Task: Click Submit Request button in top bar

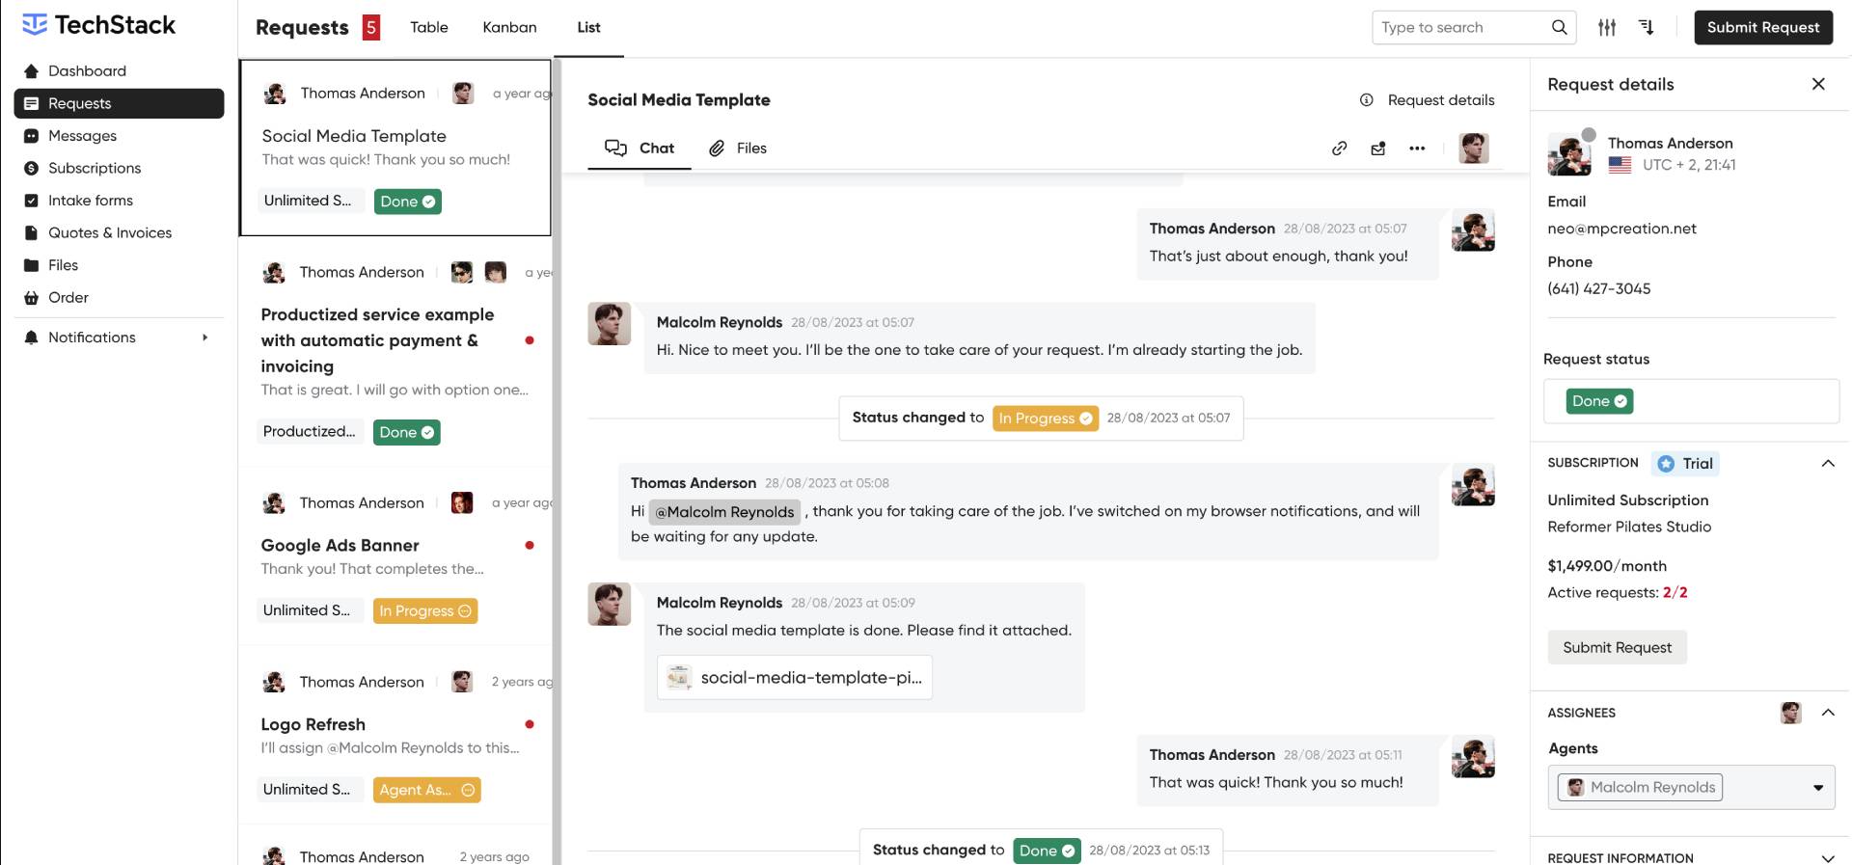Action: [x=1762, y=27]
